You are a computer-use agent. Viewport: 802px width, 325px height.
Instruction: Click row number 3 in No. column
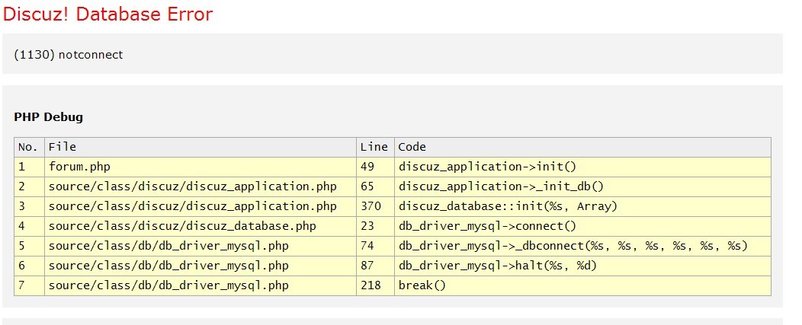[29, 206]
